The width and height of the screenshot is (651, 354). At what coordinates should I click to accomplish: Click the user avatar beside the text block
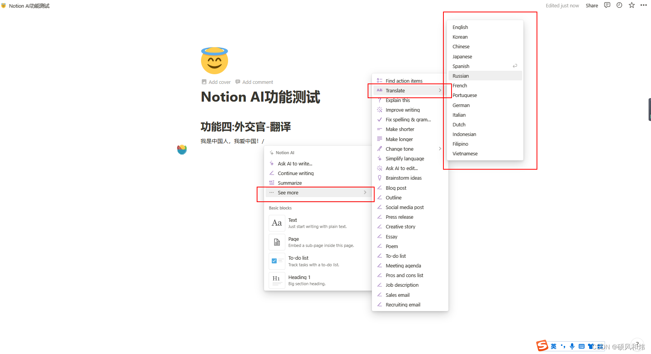182,150
